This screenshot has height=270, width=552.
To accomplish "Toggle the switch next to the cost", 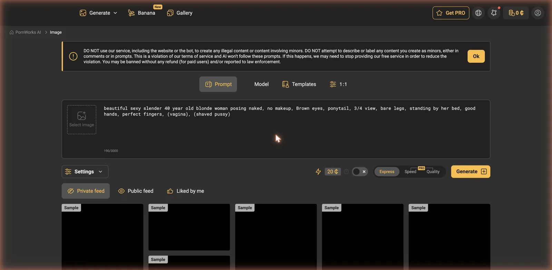I will pos(359,171).
